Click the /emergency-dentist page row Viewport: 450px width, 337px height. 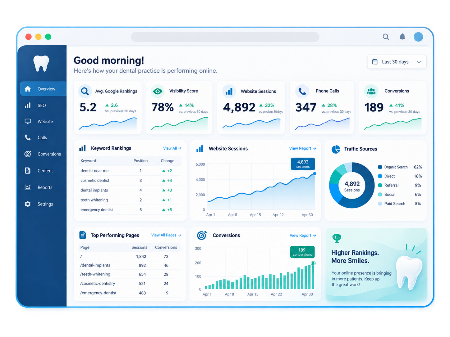pyautogui.click(x=130, y=293)
